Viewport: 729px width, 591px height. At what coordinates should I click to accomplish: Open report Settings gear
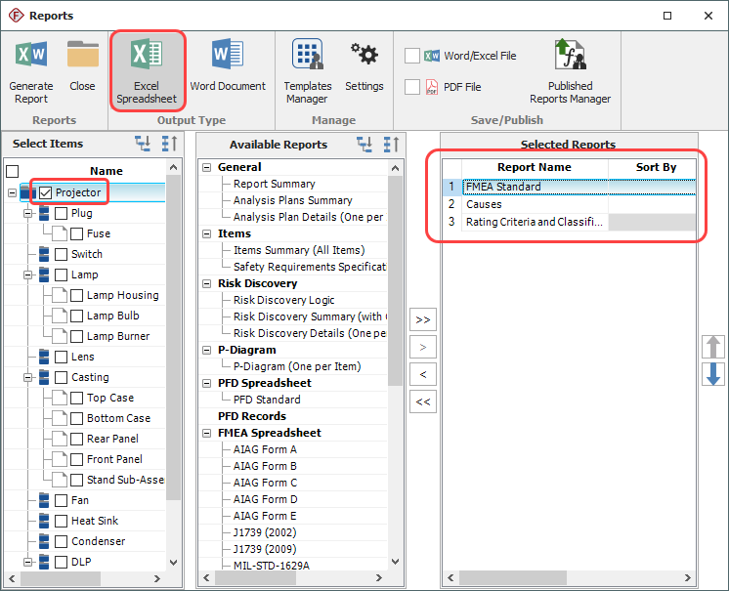tap(364, 55)
